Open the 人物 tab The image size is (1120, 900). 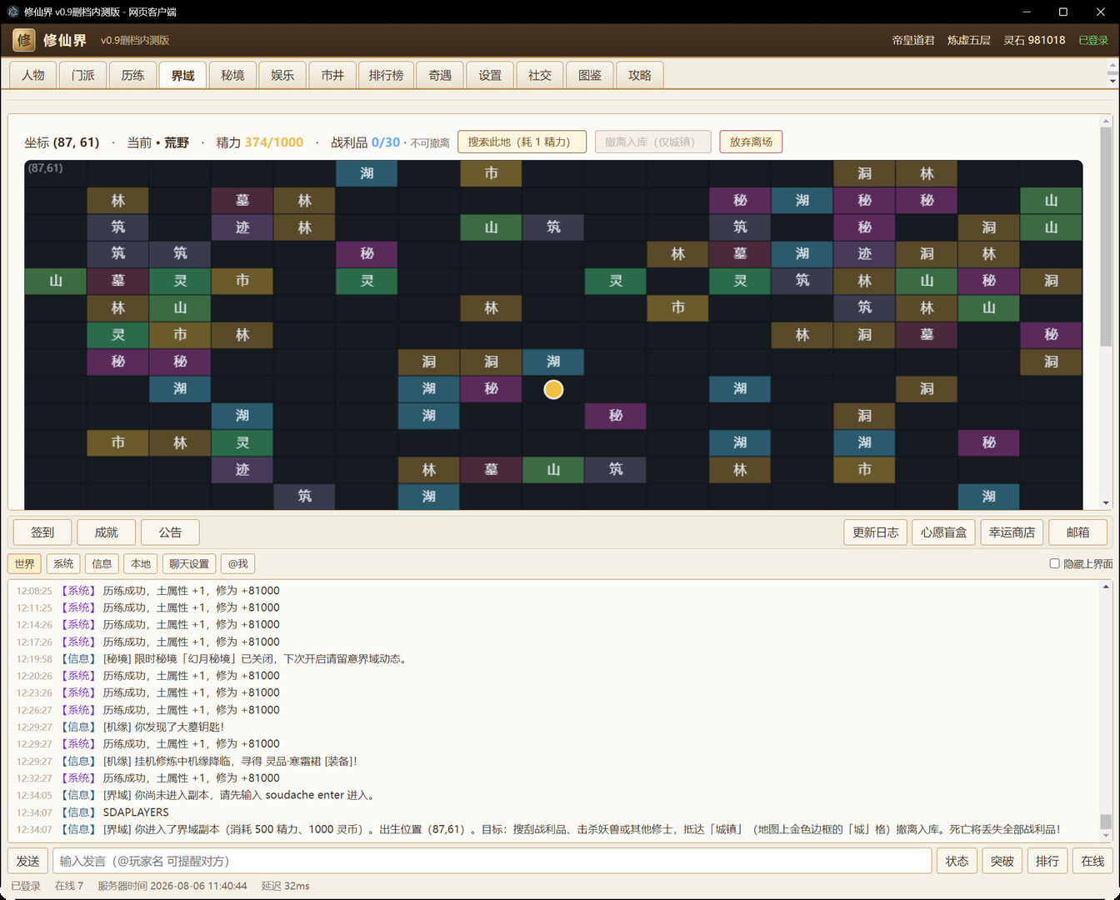click(33, 75)
